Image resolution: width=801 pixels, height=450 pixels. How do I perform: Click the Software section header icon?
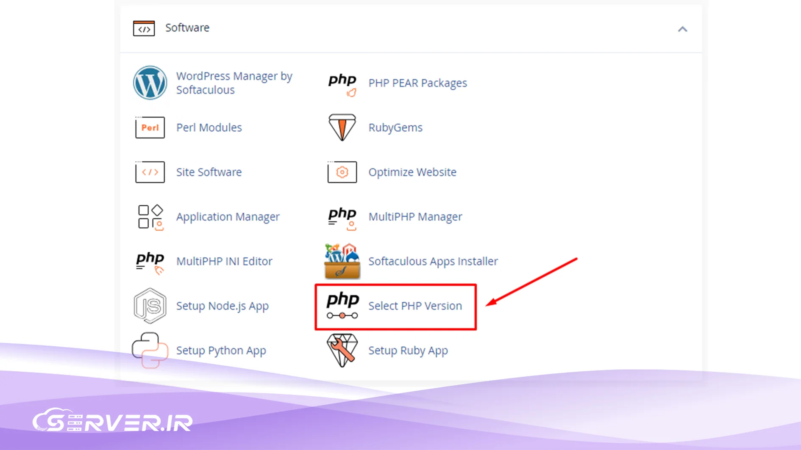144,28
